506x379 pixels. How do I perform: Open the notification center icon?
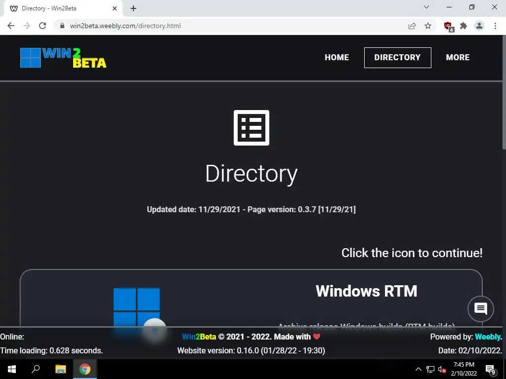491,370
